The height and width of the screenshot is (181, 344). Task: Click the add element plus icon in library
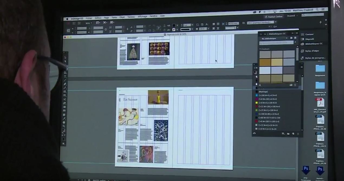pyautogui.click(x=260, y=85)
